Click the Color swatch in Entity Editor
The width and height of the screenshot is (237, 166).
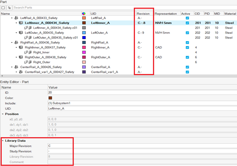(x=50, y=98)
